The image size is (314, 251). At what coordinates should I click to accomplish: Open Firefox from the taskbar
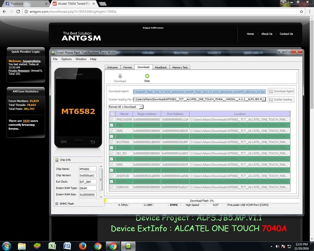click(x=82, y=246)
